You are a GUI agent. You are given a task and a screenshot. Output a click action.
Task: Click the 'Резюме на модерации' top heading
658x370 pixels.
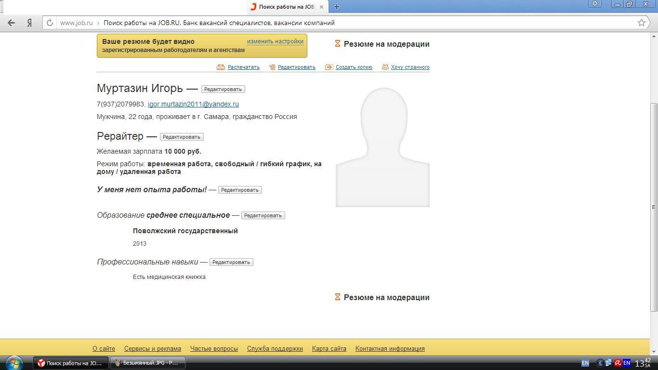point(387,44)
